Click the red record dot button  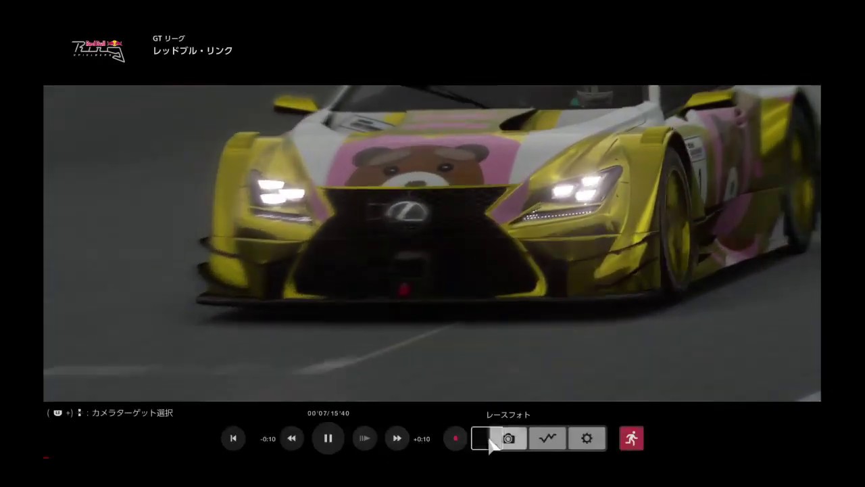455,438
